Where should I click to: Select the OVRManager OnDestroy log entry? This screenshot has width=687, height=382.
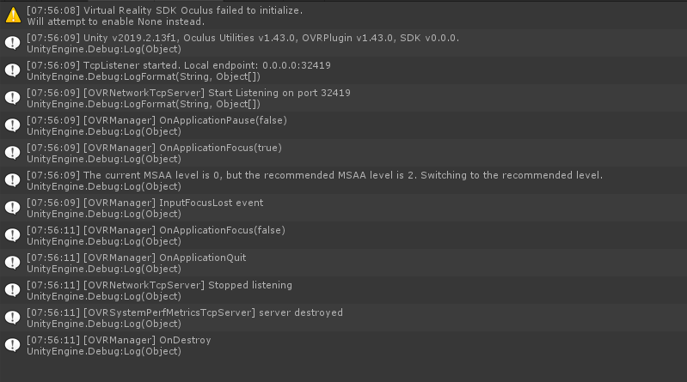344,345
